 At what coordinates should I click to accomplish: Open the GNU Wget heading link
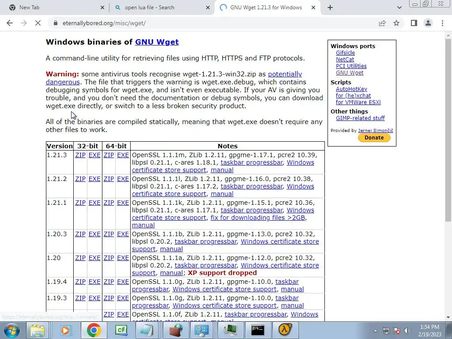(157, 42)
